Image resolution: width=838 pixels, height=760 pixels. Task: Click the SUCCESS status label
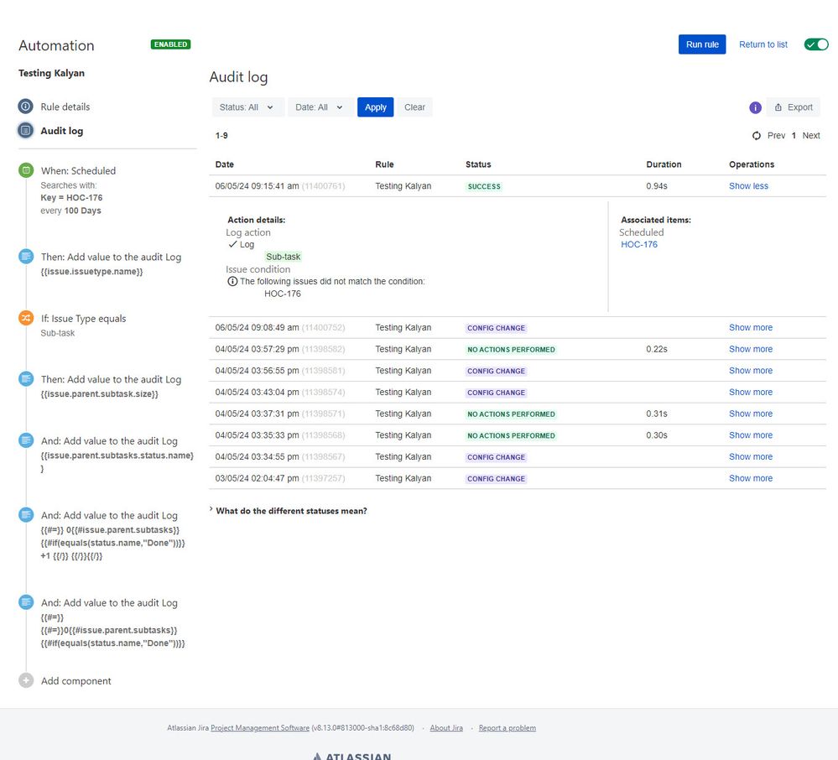484,186
